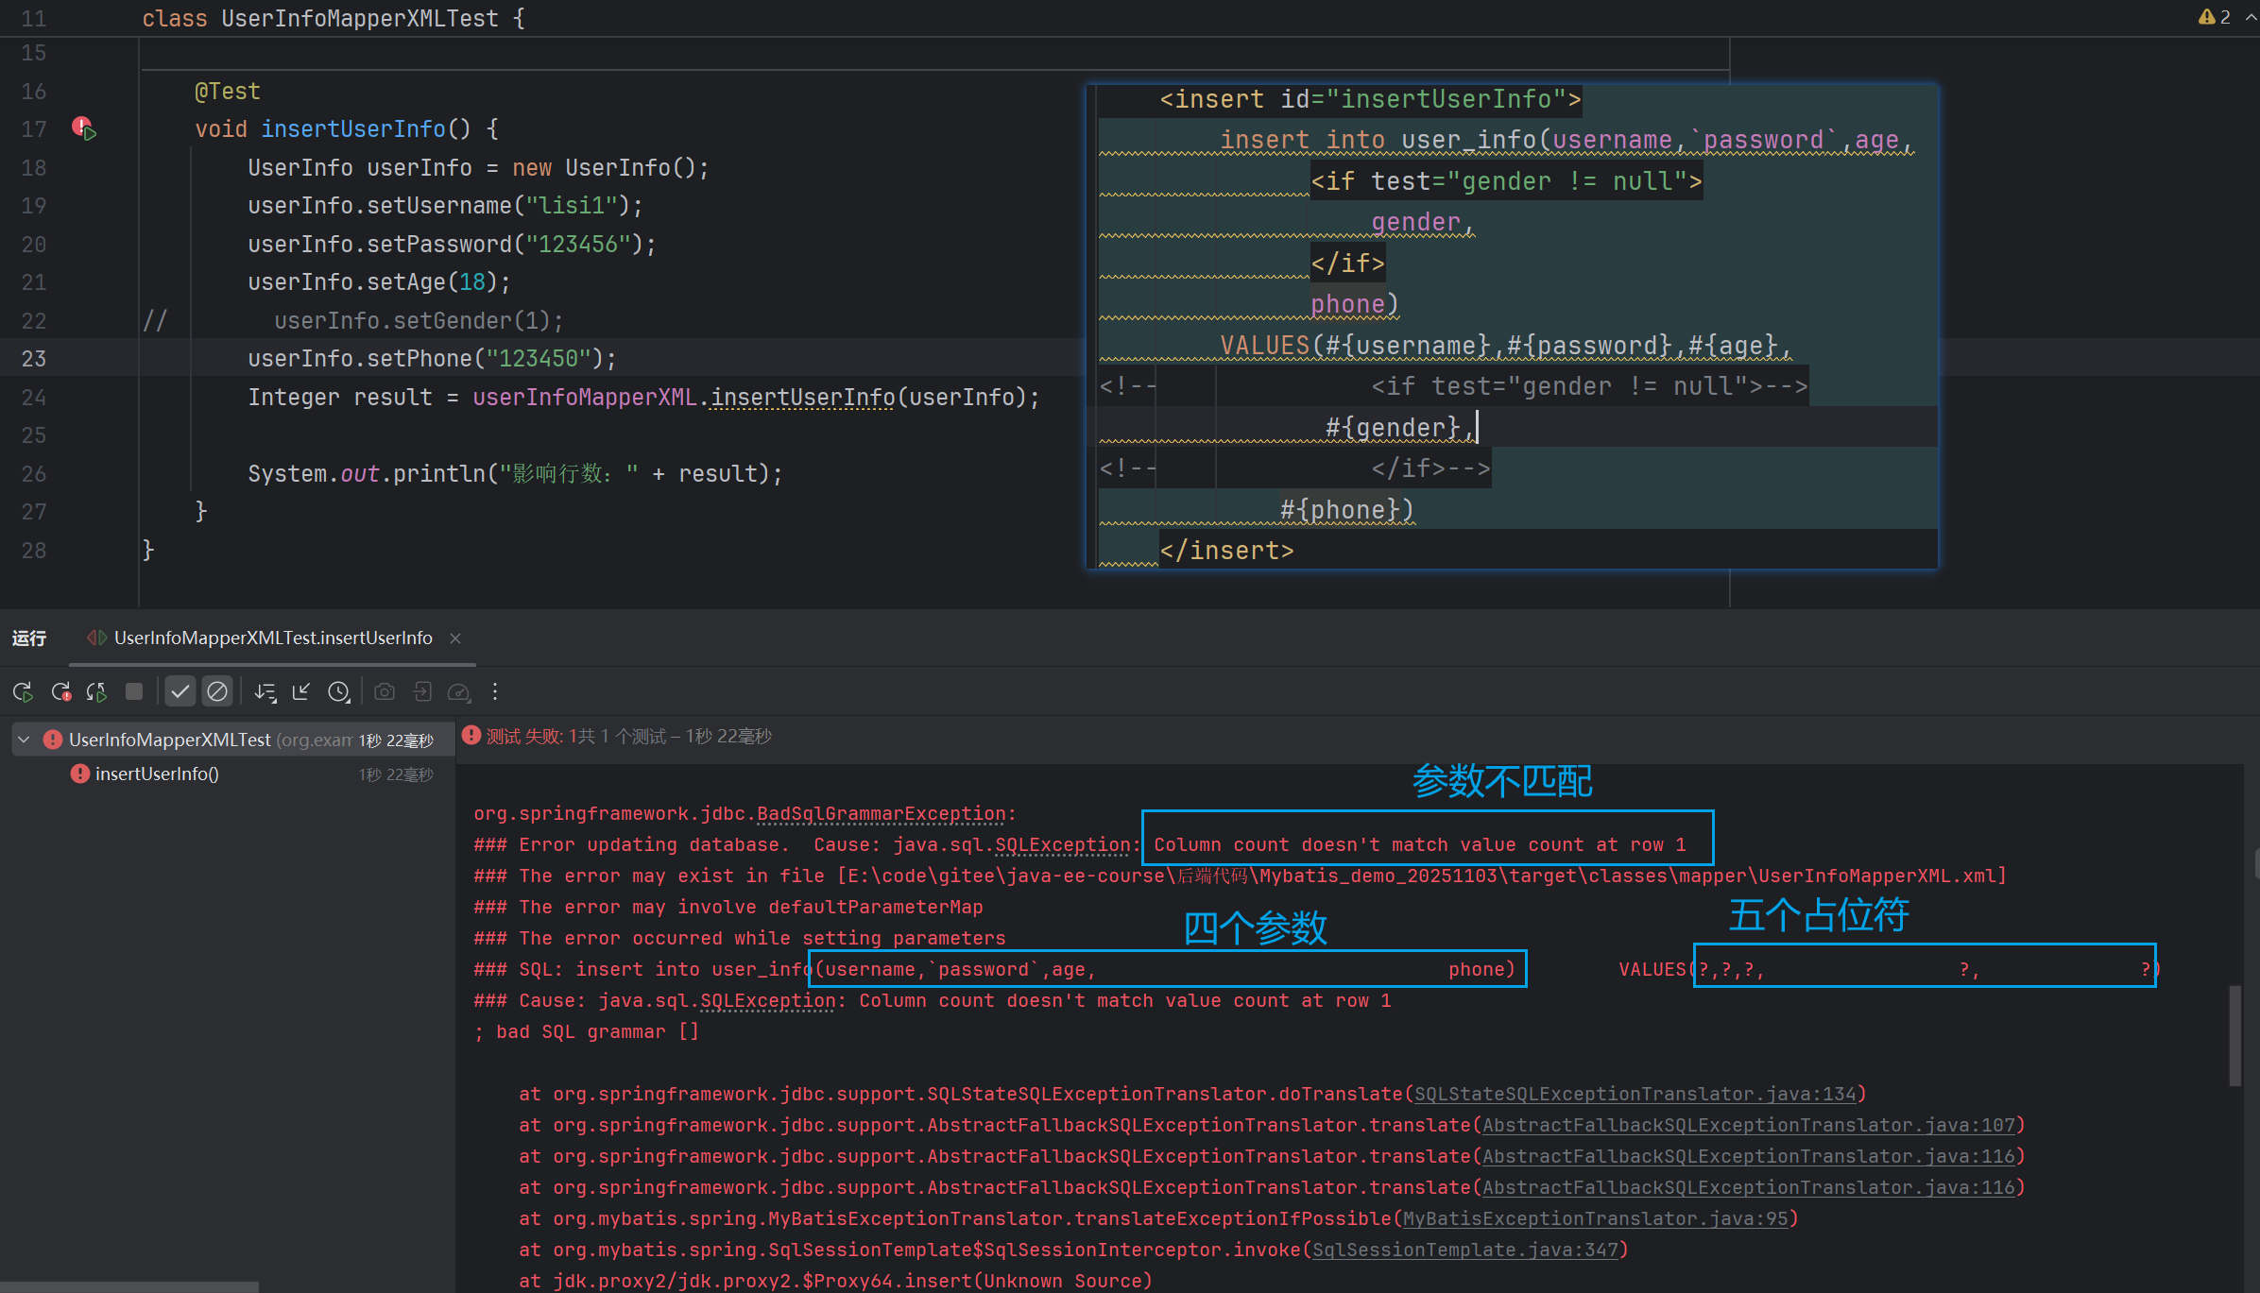Viewport: 2260px width, 1293px height.
Task: Click the console vertical scrollbar thumb
Action: [x=2234, y=1034]
